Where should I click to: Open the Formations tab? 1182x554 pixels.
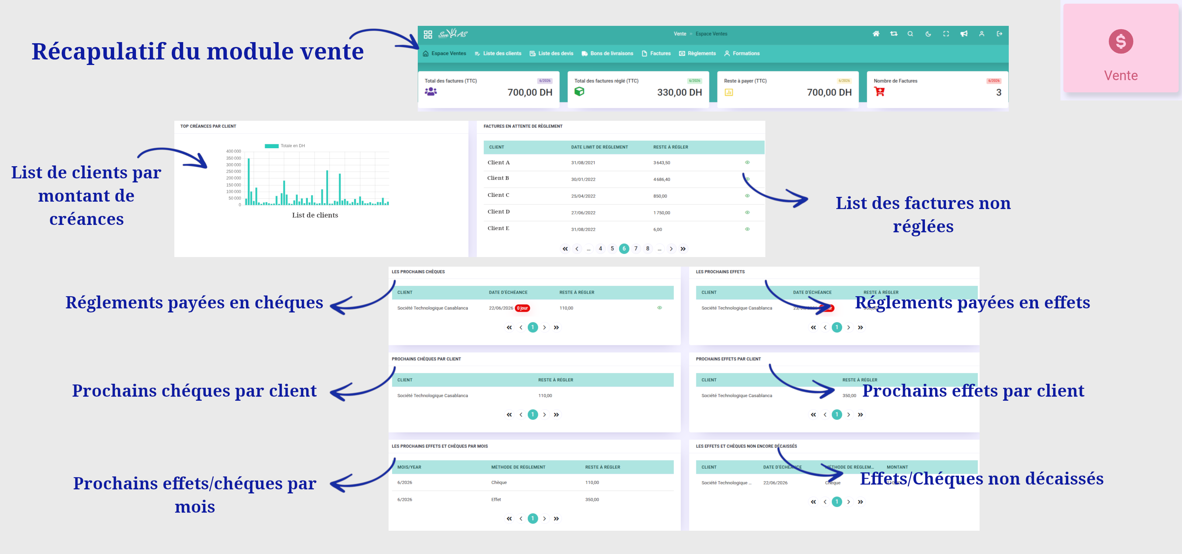pyautogui.click(x=742, y=53)
